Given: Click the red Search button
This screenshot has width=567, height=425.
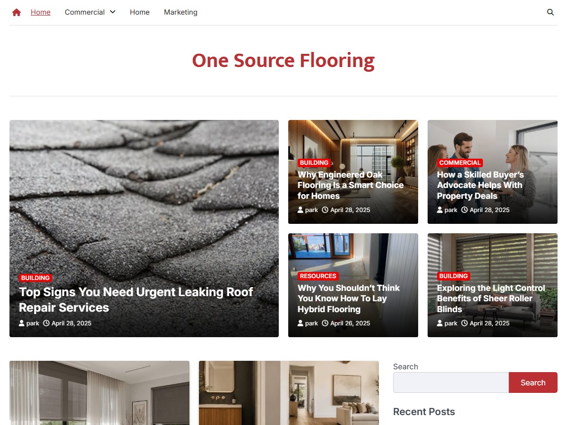Looking at the screenshot, I should point(533,382).
